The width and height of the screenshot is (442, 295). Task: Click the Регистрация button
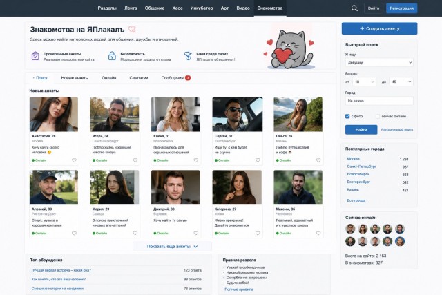click(x=402, y=8)
